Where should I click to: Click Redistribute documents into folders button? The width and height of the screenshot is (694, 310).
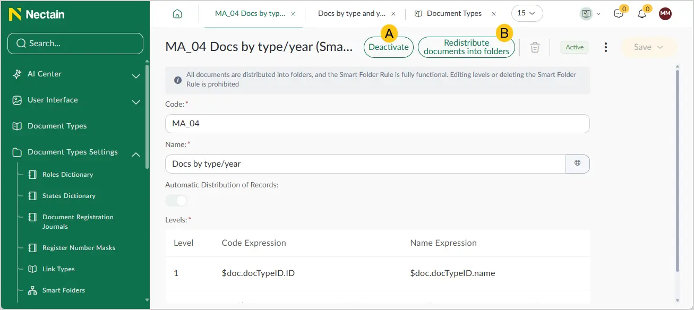pyautogui.click(x=466, y=47)
